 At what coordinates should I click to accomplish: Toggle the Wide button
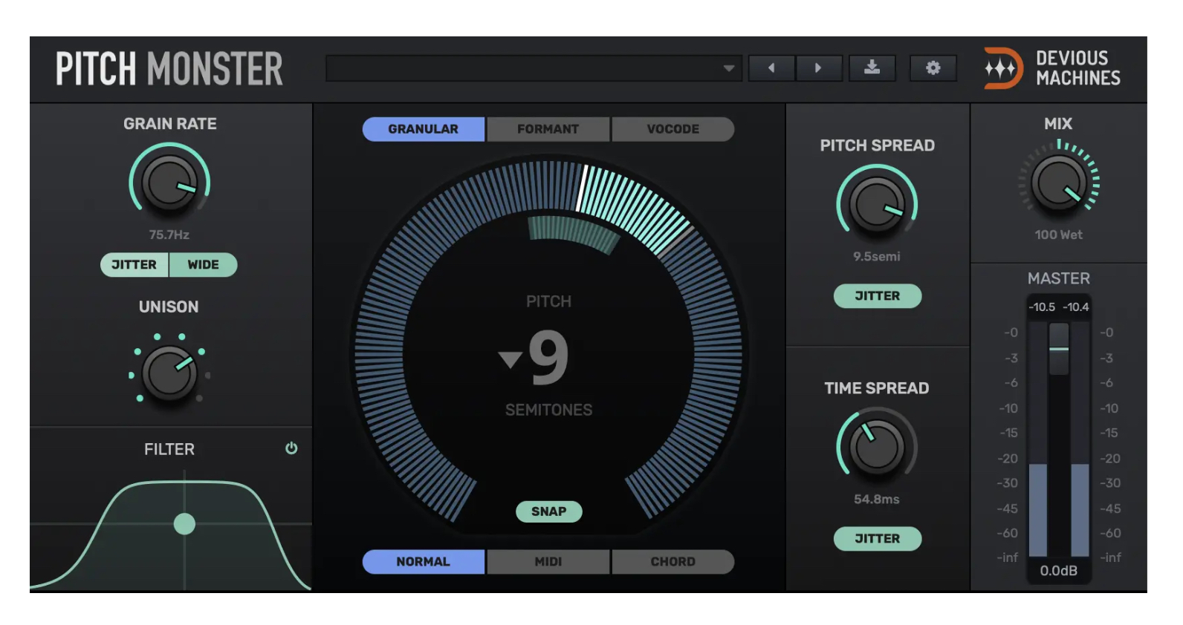[x=204, y=265]
